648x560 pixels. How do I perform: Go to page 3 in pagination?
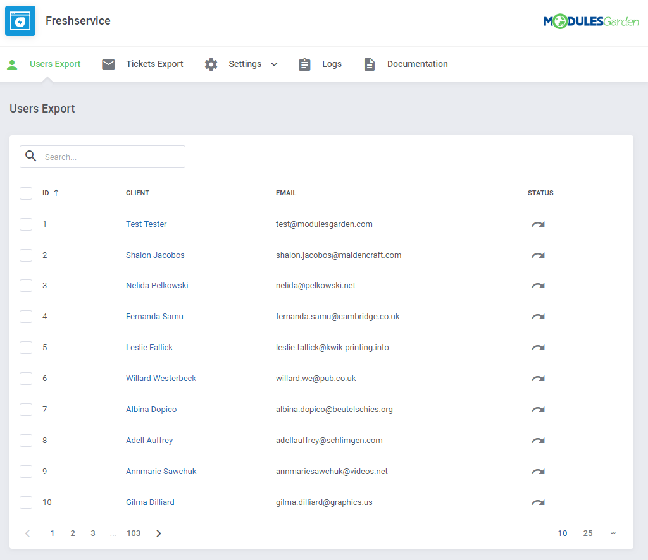[93, 533]
